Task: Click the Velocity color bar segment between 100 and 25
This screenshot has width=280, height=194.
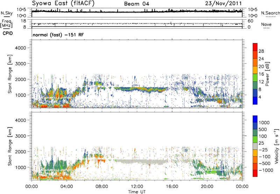Action: 255,139
